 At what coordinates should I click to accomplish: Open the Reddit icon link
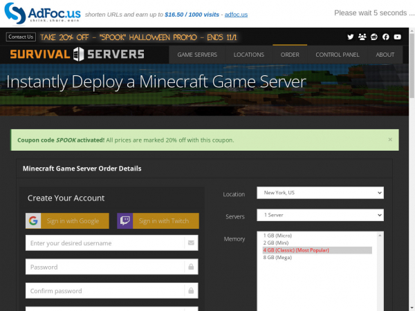(x=374, y=37)
